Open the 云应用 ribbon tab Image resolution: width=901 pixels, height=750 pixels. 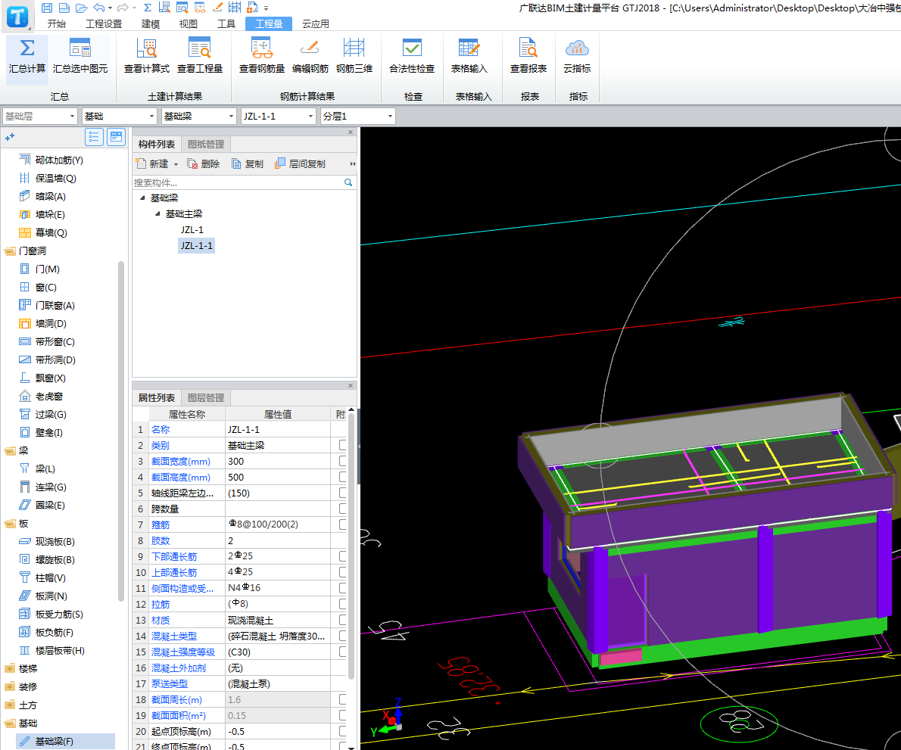click(x=316, y=23)
